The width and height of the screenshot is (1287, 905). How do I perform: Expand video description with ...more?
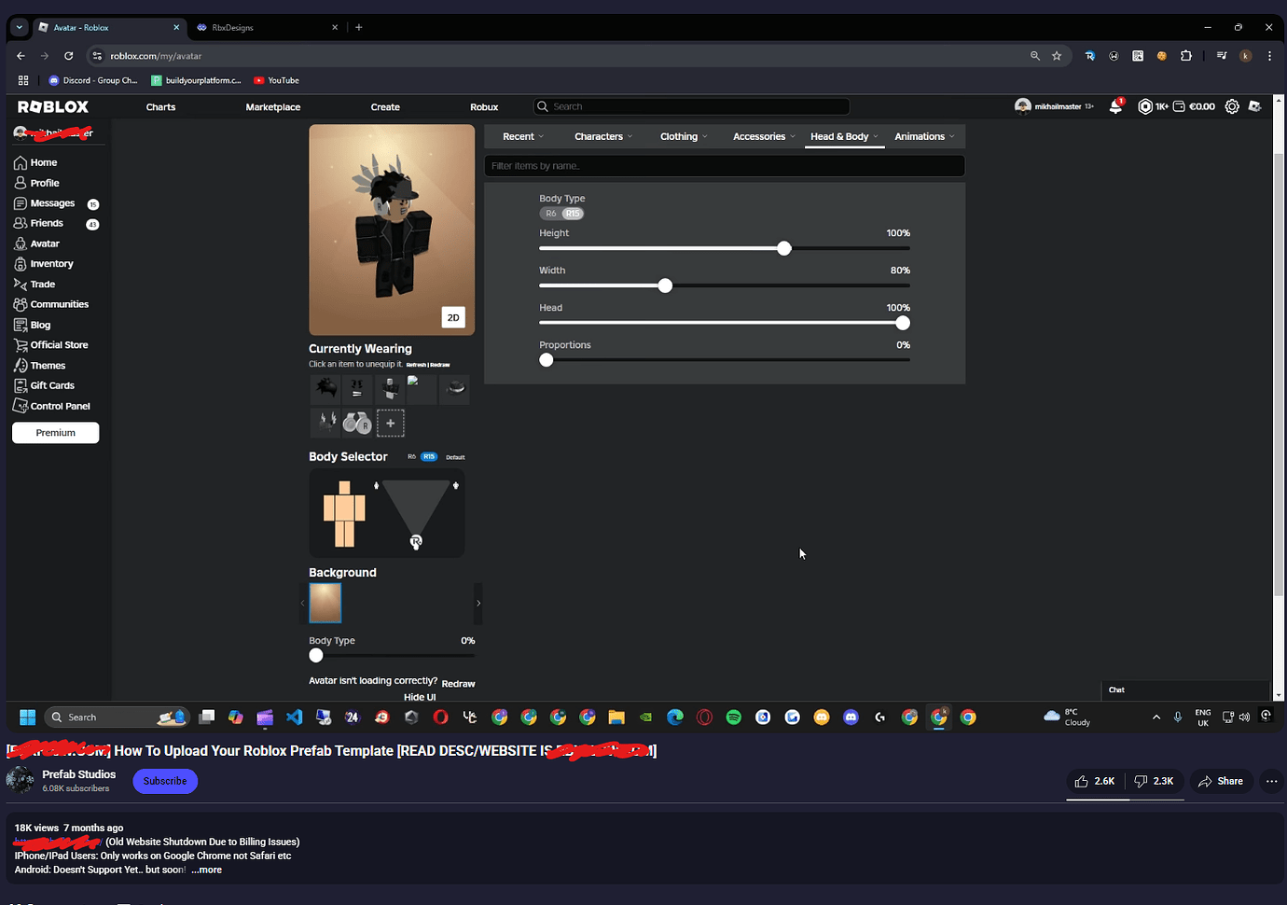coord(207,870)
